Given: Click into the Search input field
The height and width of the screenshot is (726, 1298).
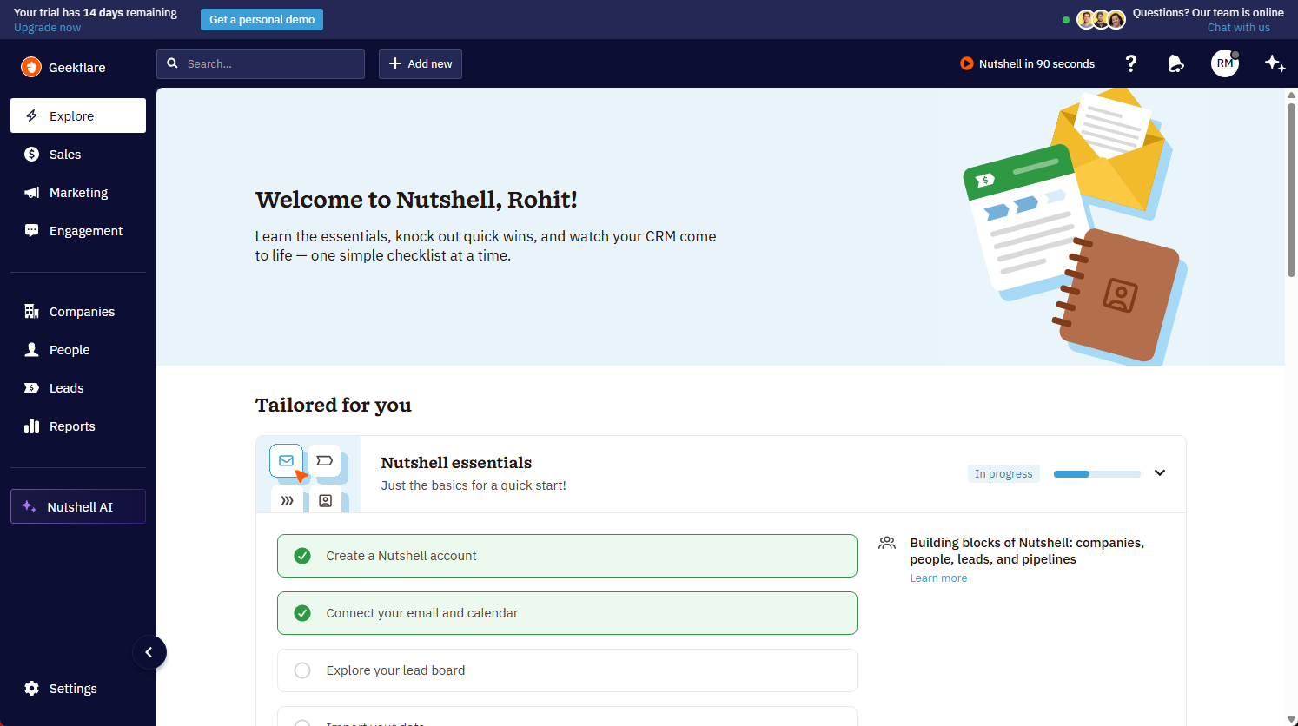Looking at the screenshot, I should pos(261,63).
